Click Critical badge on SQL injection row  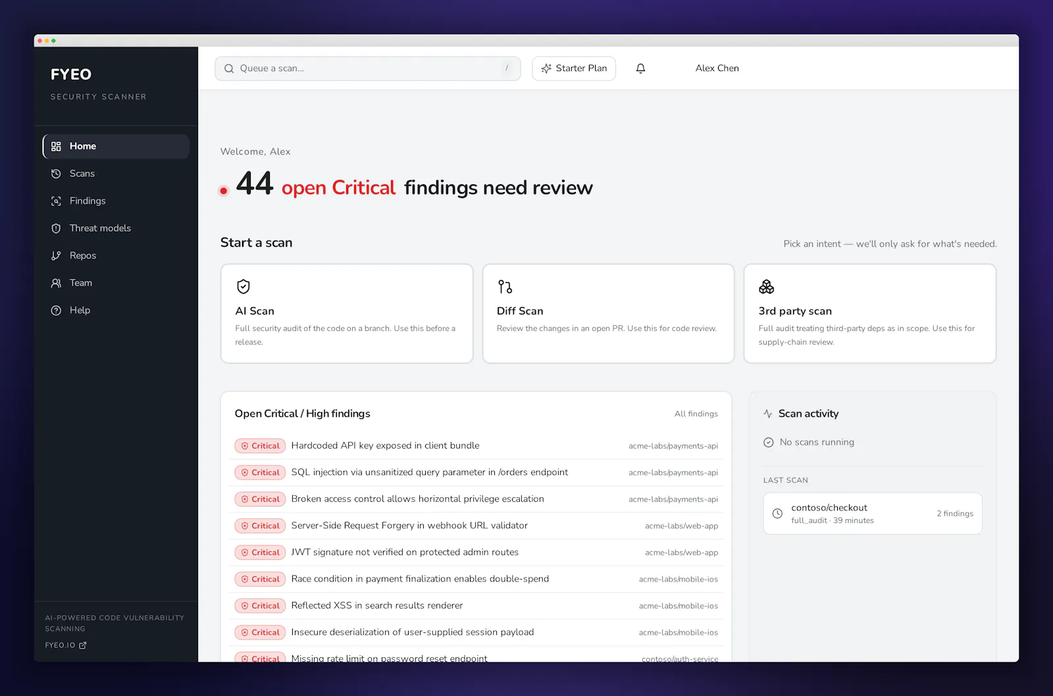click(x=260, y=472)
